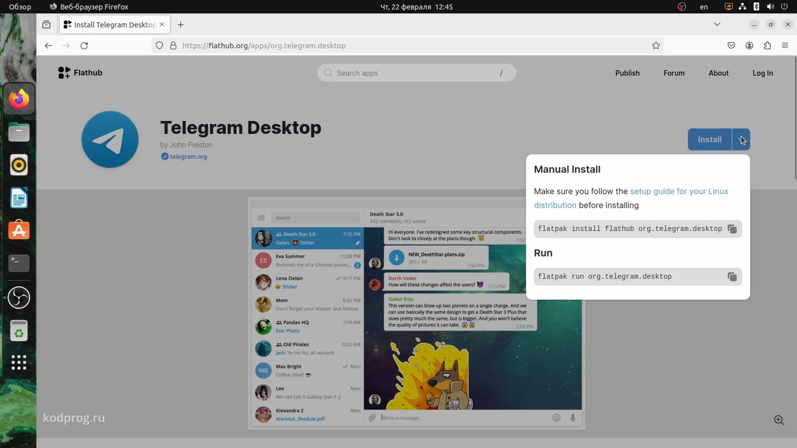Image resolution: width=797 pixels, height=448 pixels.
Task: Select the flatpak run command text
Action: pyautogui.click(x=604, y=277)
